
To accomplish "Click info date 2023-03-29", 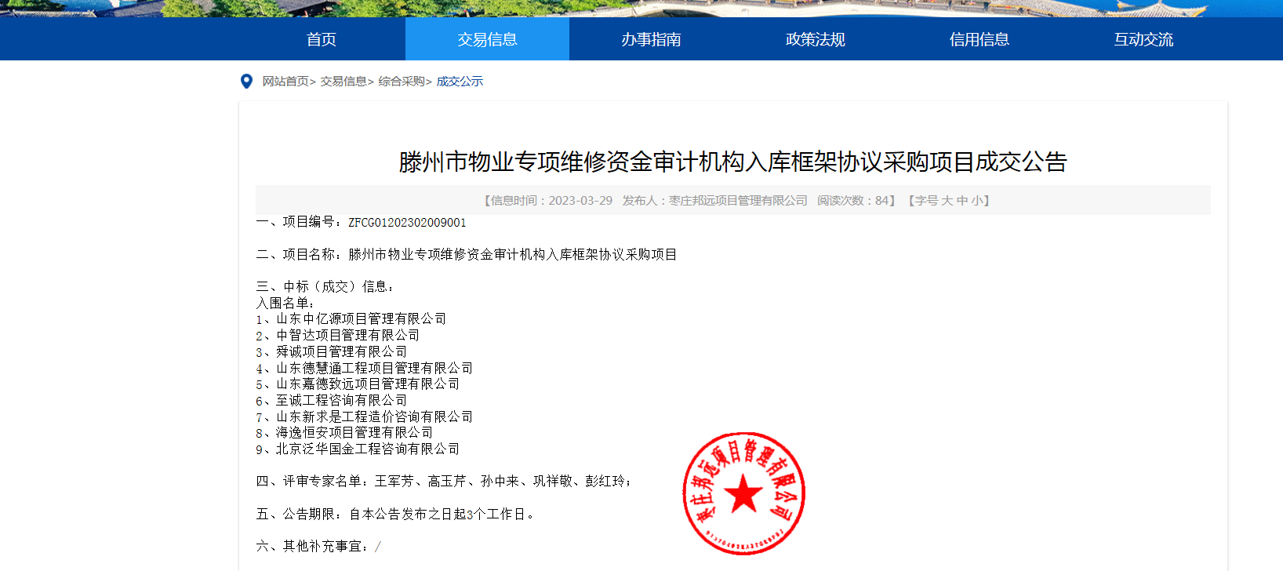I will click(x=580, y=201).
